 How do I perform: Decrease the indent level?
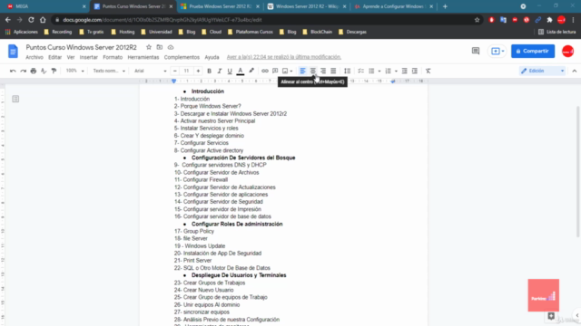[x=404, y=71]
